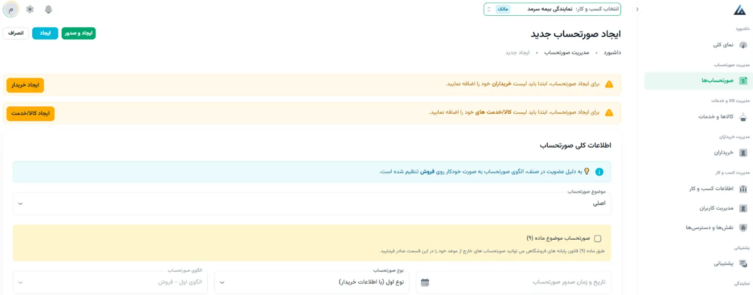Click warning icon in buyers alert

[609, 84]
